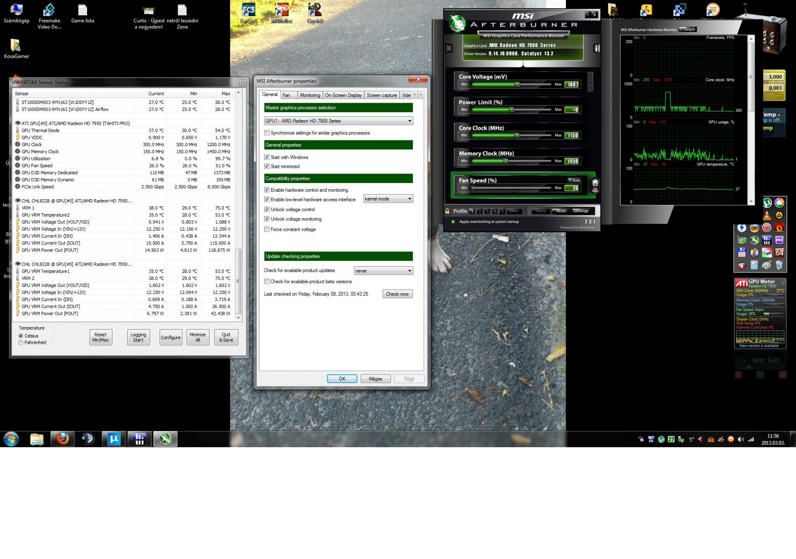Click the uTorrent taskbar button
The width and height of the screenshot is (796, 559).
pyautogui.click(x=114, y=438)
